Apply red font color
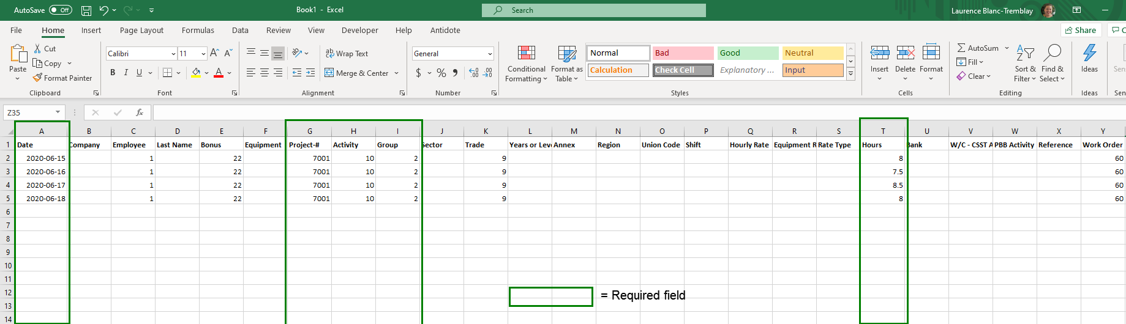Viewport: 1126px width, 324px height. point(219,73)
